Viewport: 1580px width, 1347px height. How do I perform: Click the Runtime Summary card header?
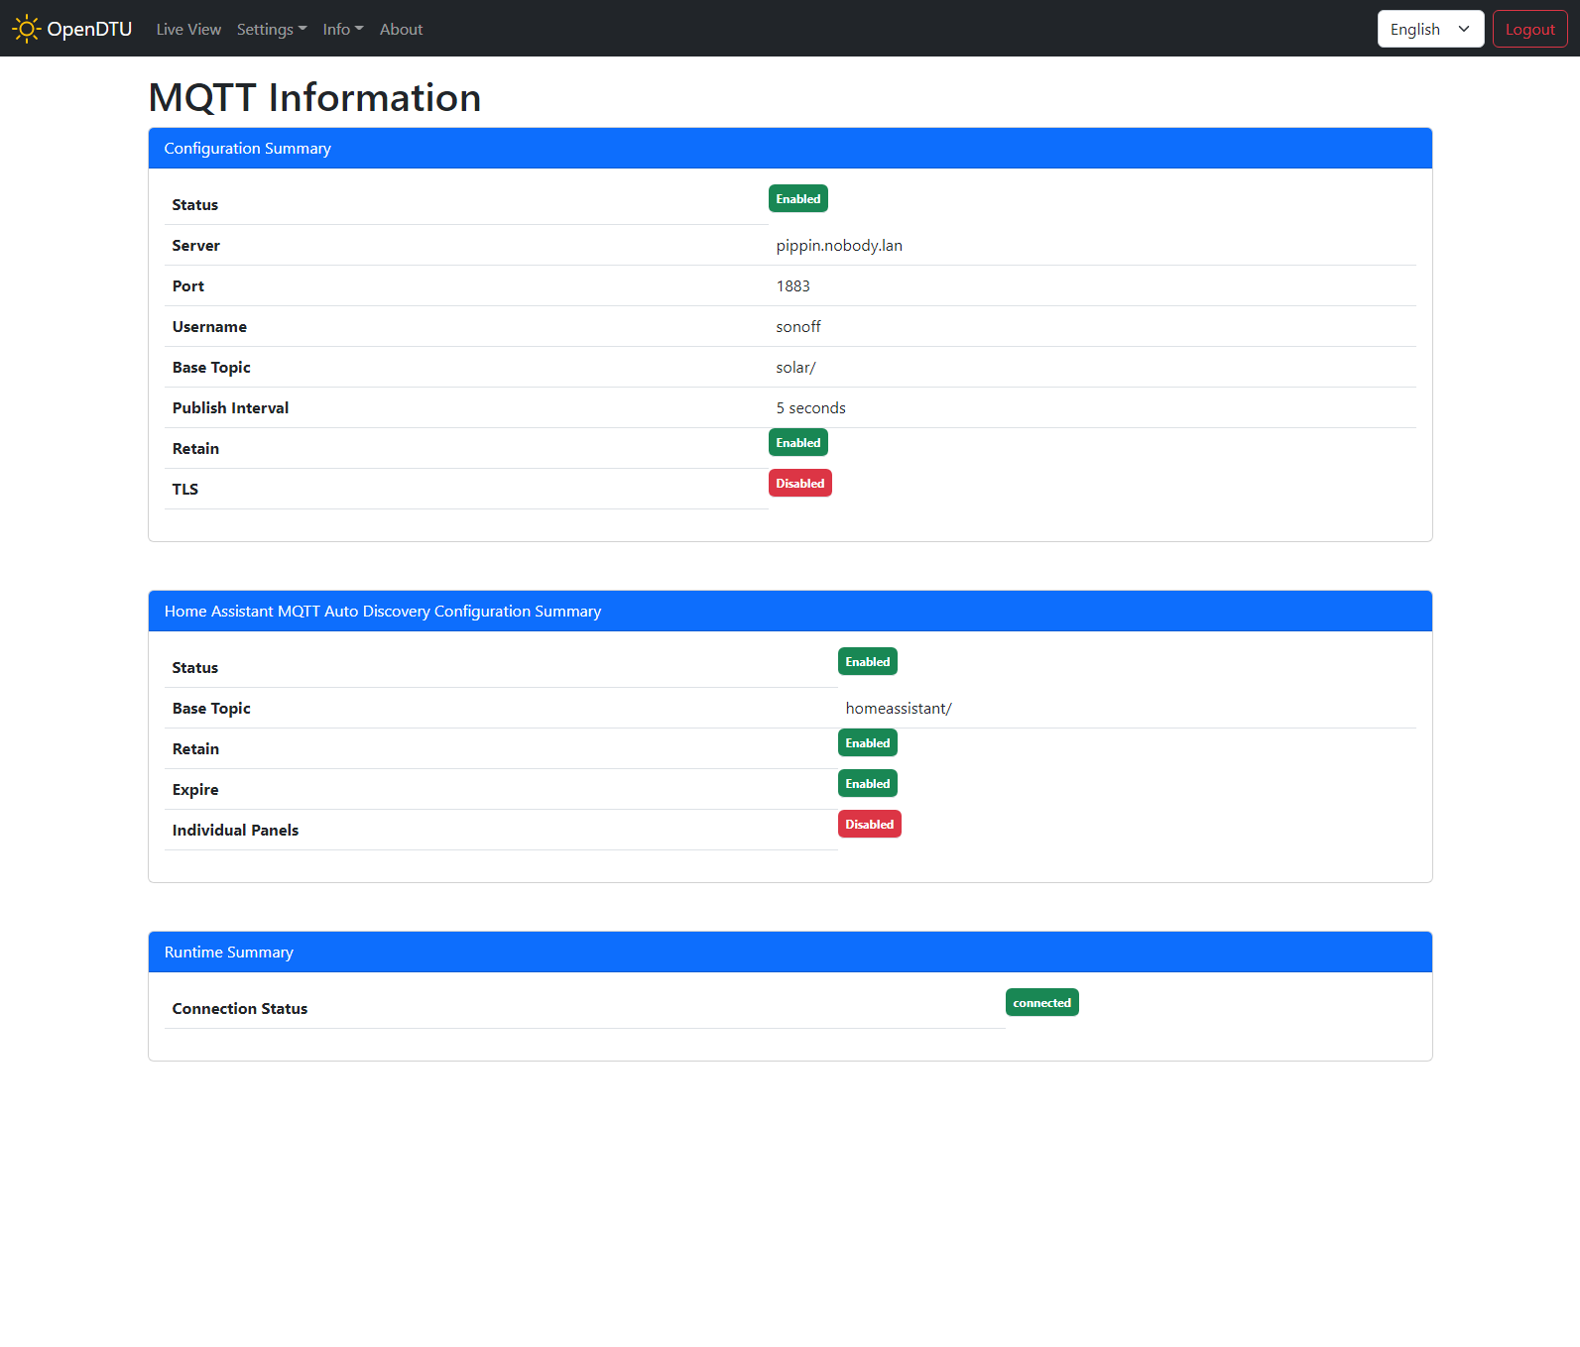pyautogui.click(x=790, y=953)
